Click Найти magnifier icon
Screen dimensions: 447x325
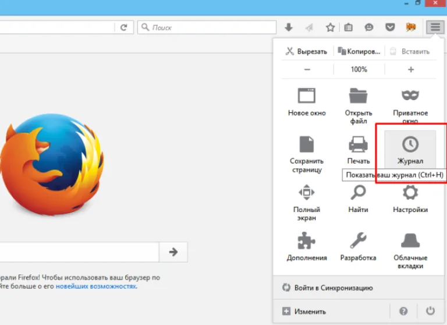tap(358, 192)
